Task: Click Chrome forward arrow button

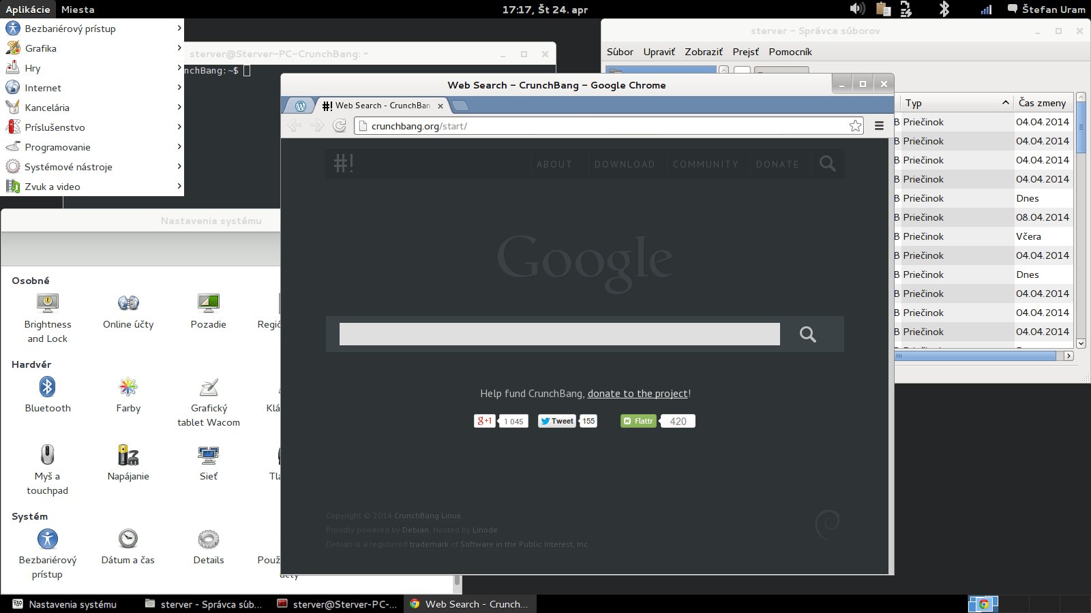Action: point(317,125)
